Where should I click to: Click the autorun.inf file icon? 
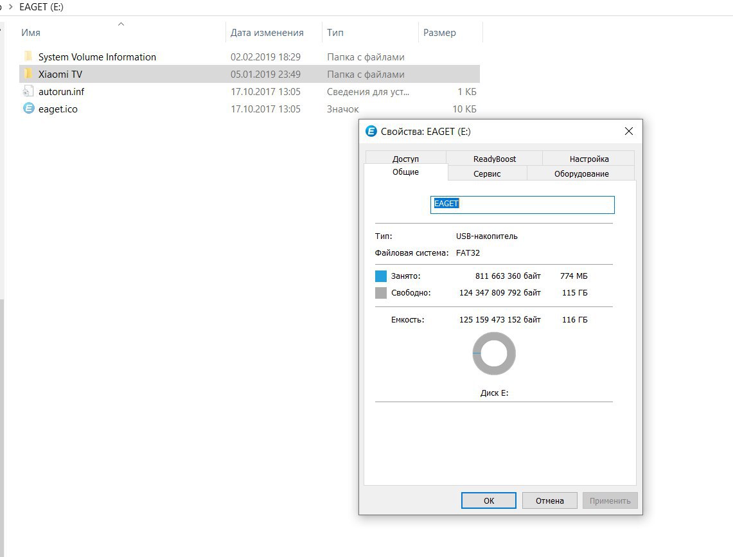pos(28,91)
